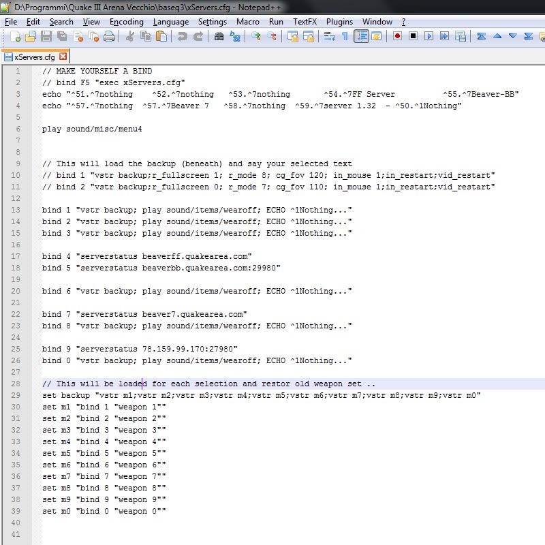Viewport: 545px width, 545px height.
Task: Open the ? help menu
Action: (403, 22)
